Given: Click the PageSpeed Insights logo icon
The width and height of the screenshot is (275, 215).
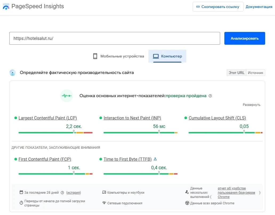Looking at the screenshot, I should (6, 7).
